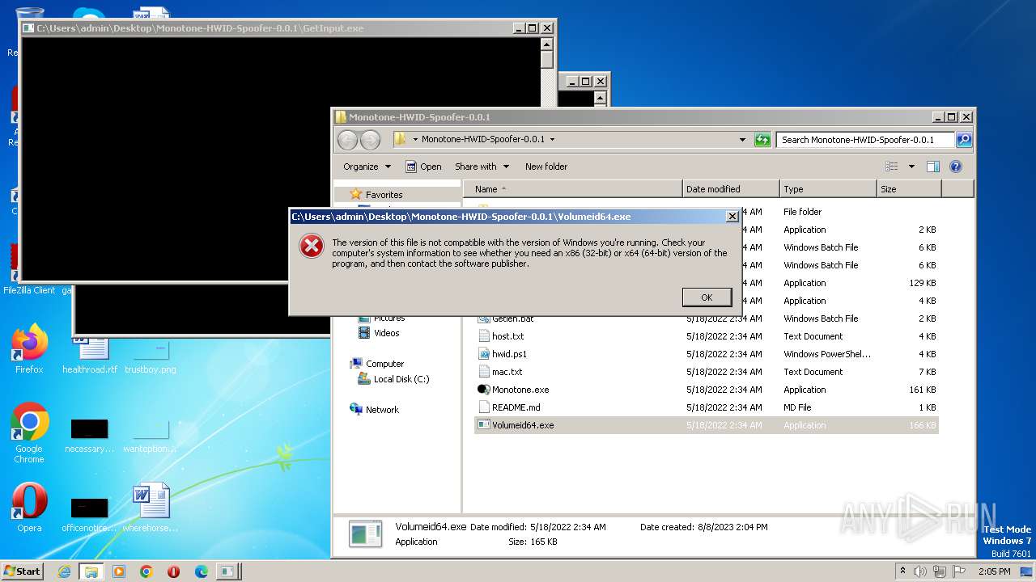Open the Start menu
The width and height of the screenshot is (1036, 582).
tap(23, 571)
